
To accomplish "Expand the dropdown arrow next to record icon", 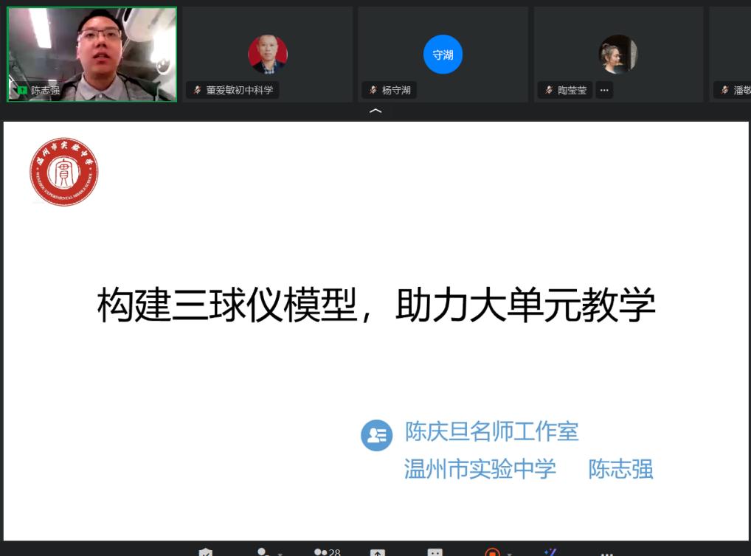I will (x=509, y=554).
